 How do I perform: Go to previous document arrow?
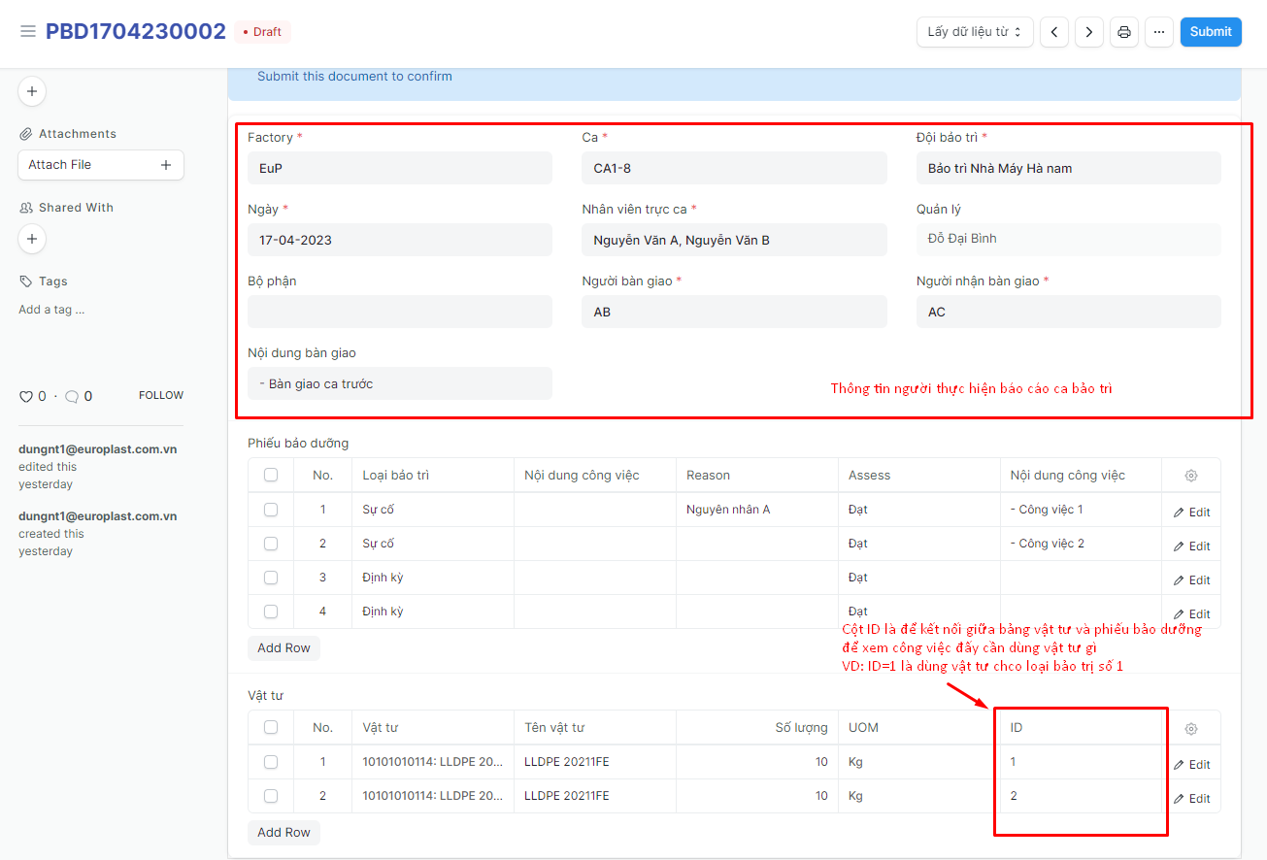(x=1054, y=32)
